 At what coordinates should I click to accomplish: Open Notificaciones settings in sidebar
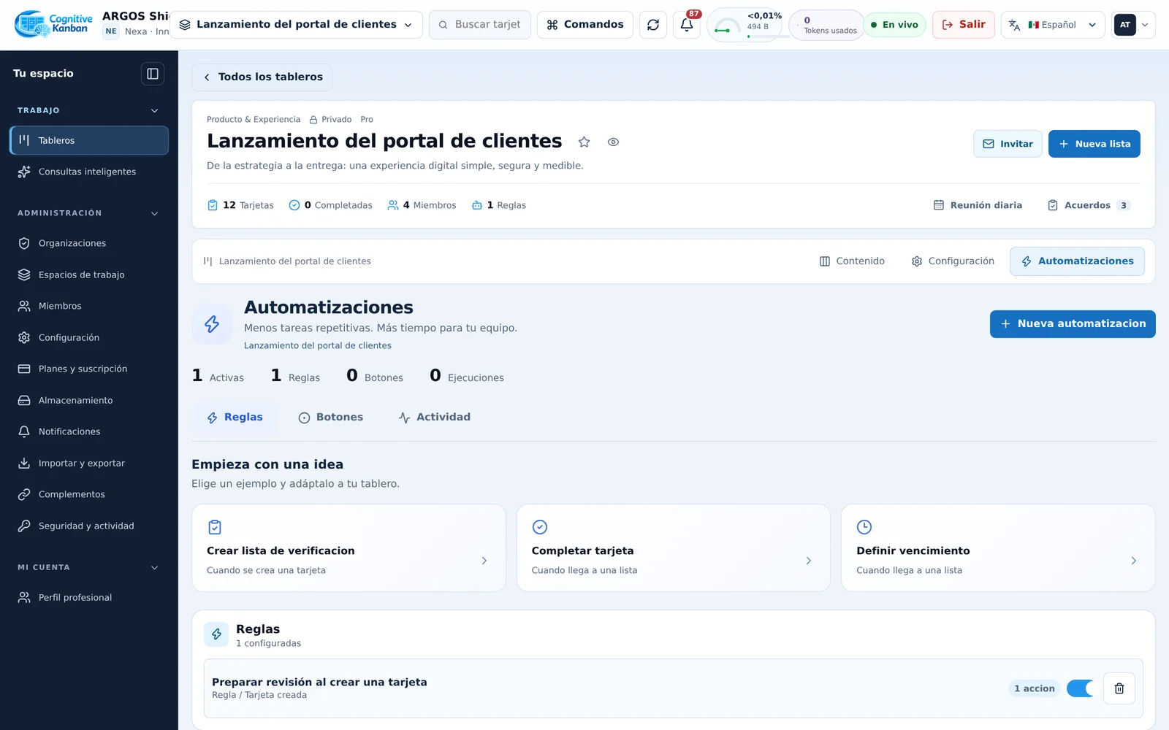tap(88, 431)
